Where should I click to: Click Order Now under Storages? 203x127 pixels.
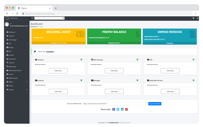tap(114, 92)
